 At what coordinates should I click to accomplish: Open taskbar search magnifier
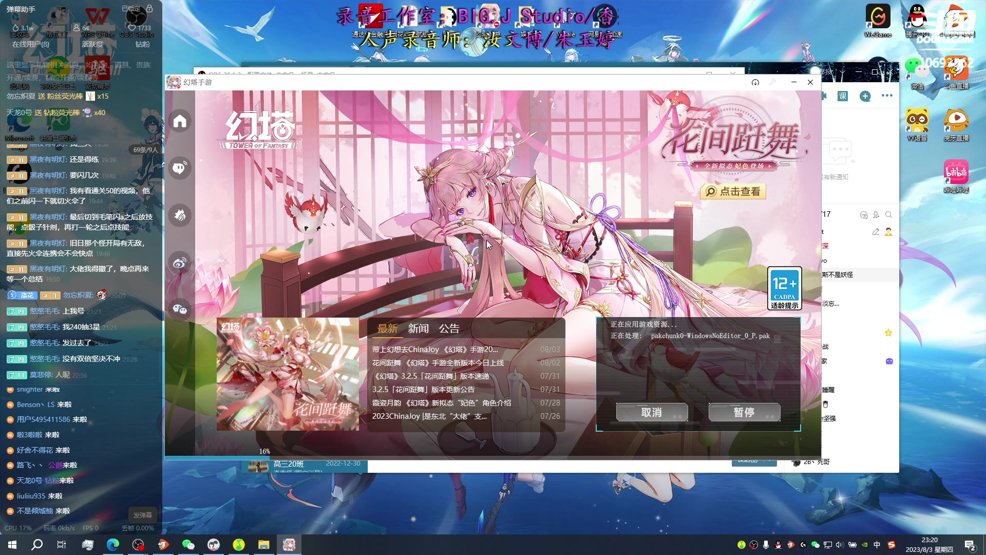[37, 545]
